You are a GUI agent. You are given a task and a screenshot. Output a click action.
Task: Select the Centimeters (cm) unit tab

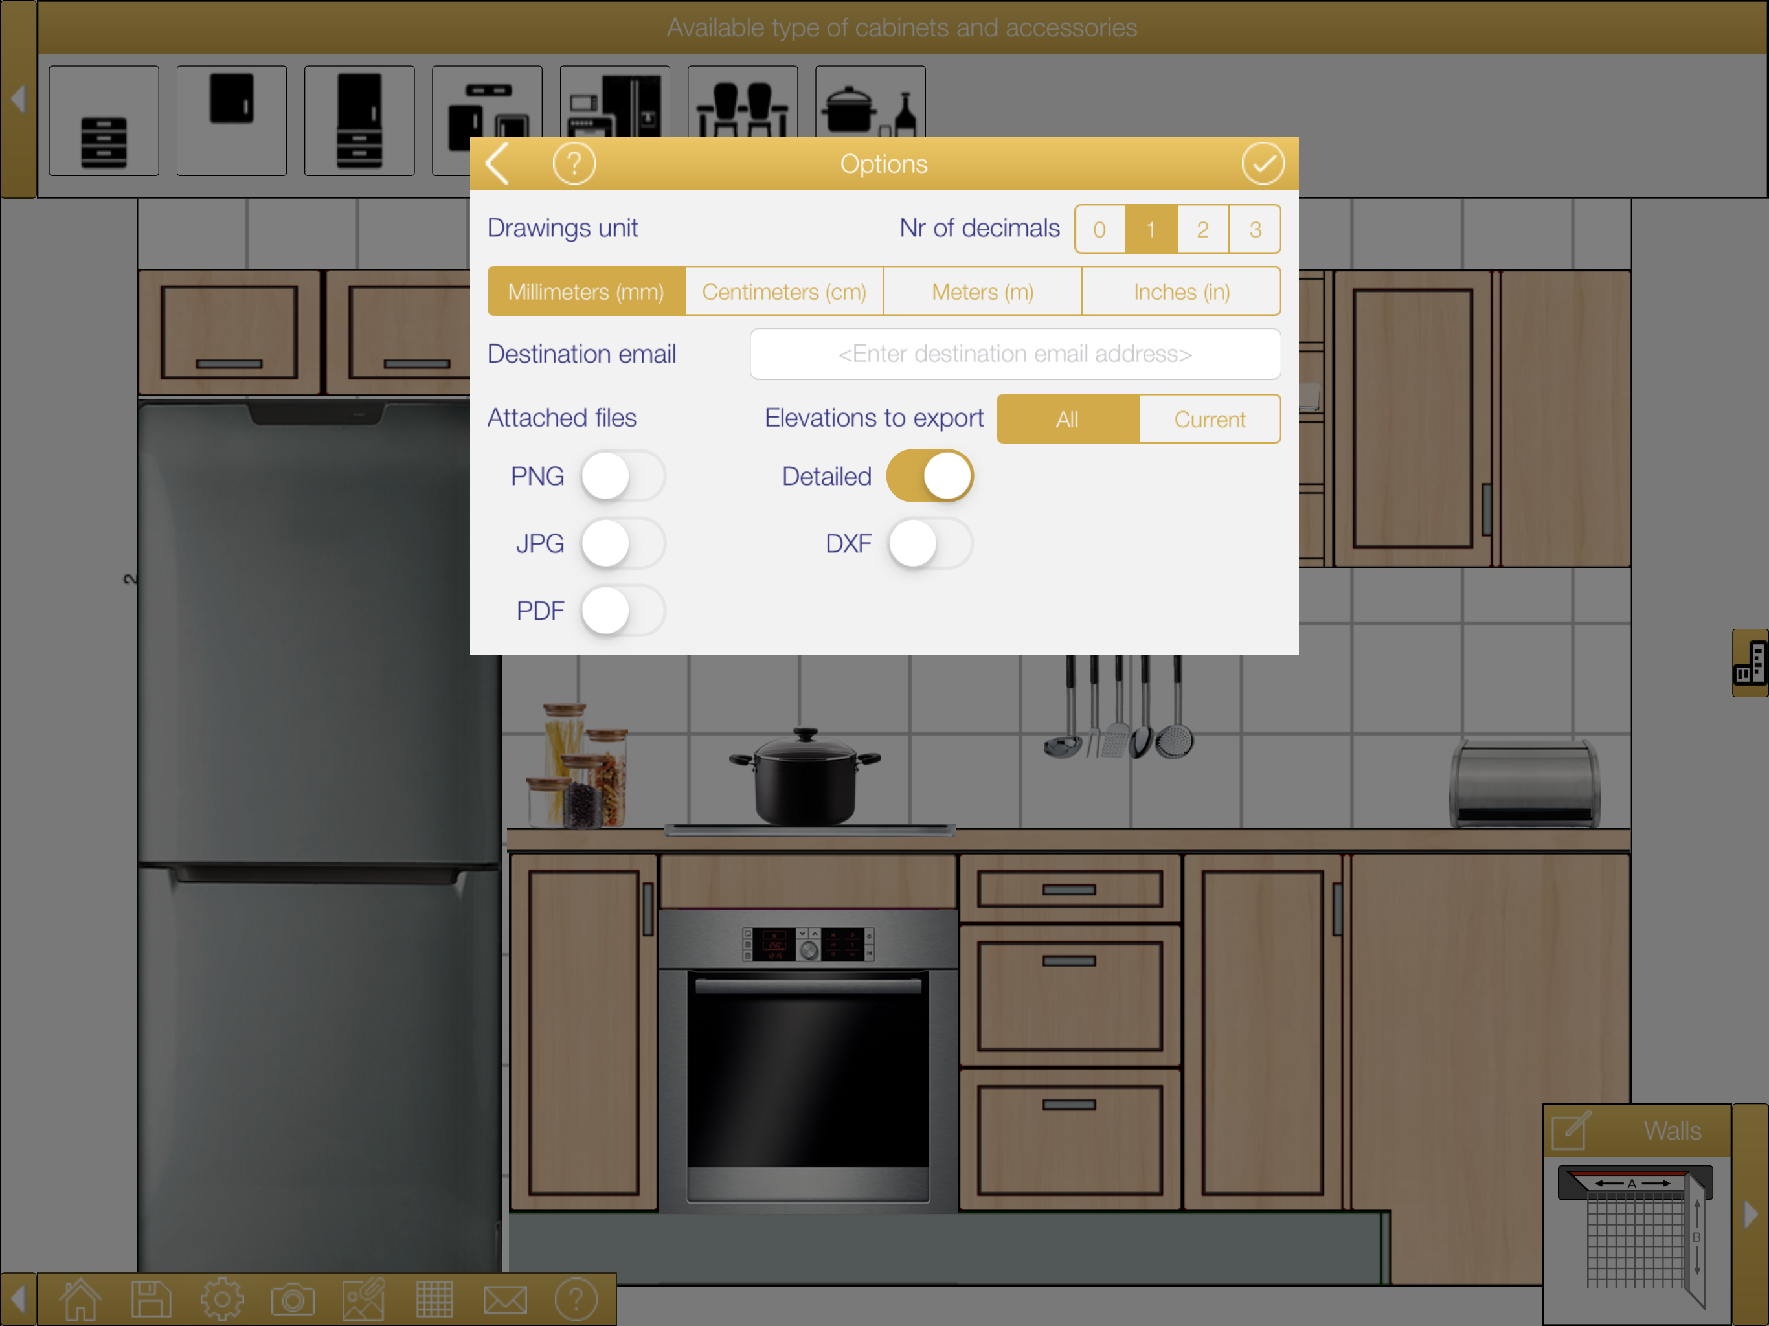[783, 292]
